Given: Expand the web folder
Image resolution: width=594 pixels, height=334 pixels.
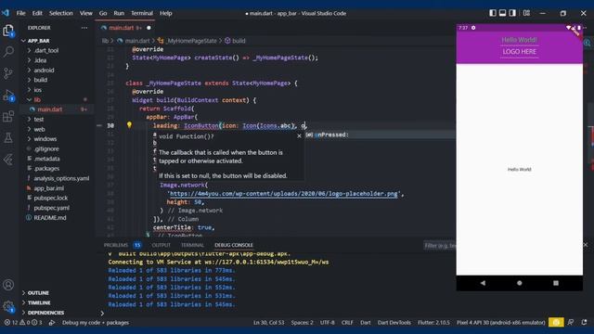Looking at the screenshot, I should (39, 129).
